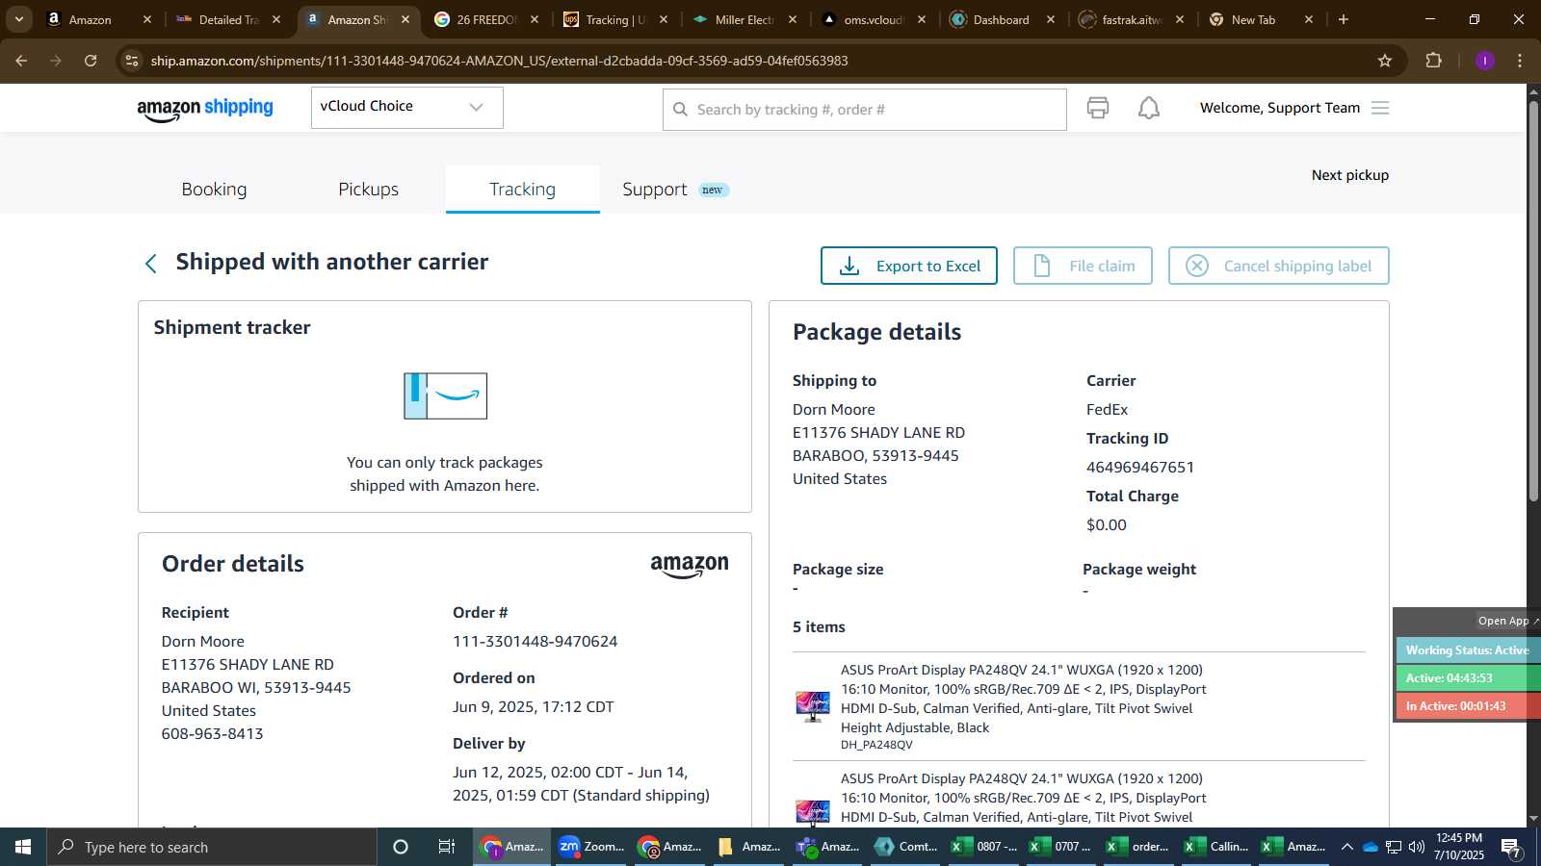This screenshot has height=866, width=1541.
Task: Open the order Excel file on taskbar
Action: 1137,847
